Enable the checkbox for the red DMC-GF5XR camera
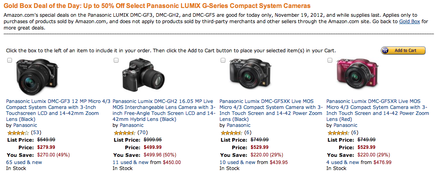Image resolution: width=436 pixels, height=174 pixels. [330, 60]
